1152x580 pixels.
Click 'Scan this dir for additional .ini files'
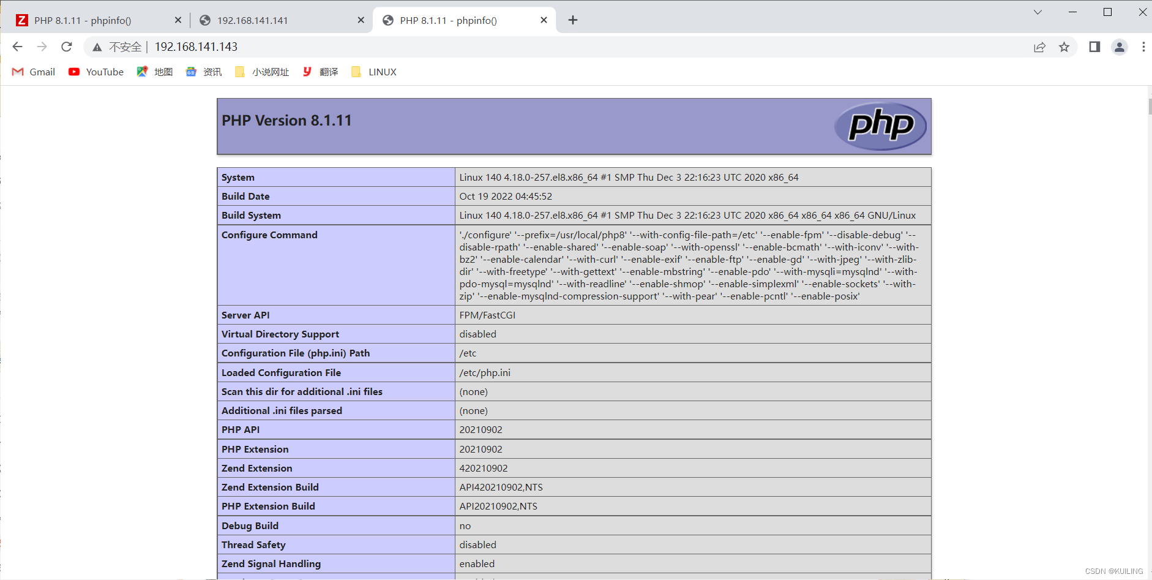[302, 392]
